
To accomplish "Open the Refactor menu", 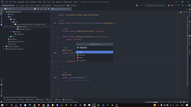I will (34, 2).
